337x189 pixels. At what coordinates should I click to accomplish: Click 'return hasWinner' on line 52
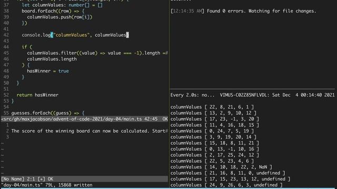click(37, 95)
